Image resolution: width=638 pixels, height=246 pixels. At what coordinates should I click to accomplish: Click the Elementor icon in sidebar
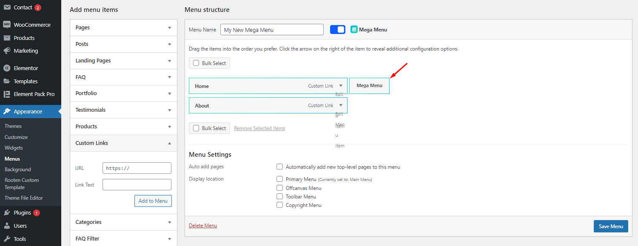coord(7,68)
